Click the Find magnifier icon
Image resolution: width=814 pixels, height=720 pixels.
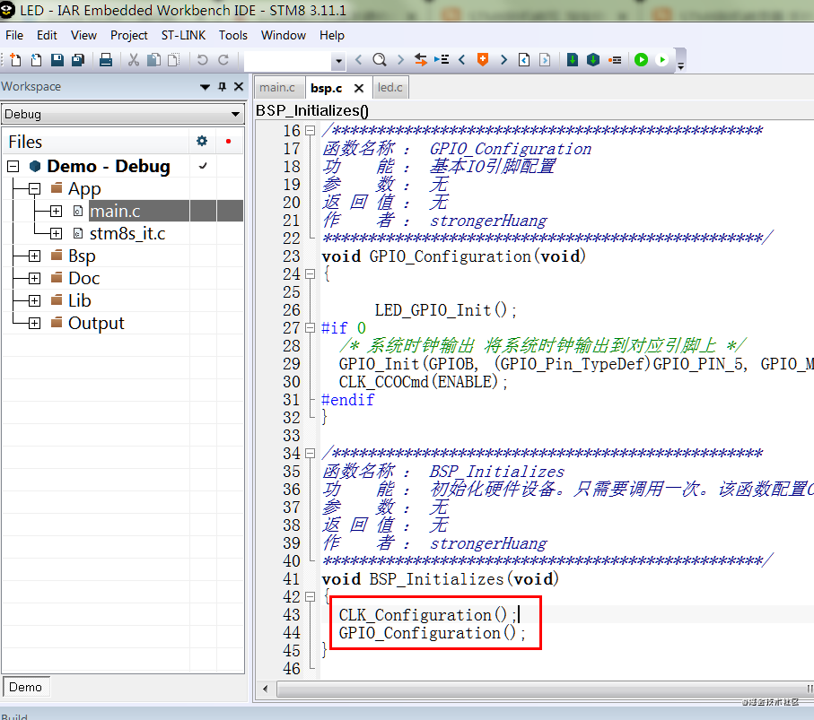click(x=379, y=60)
